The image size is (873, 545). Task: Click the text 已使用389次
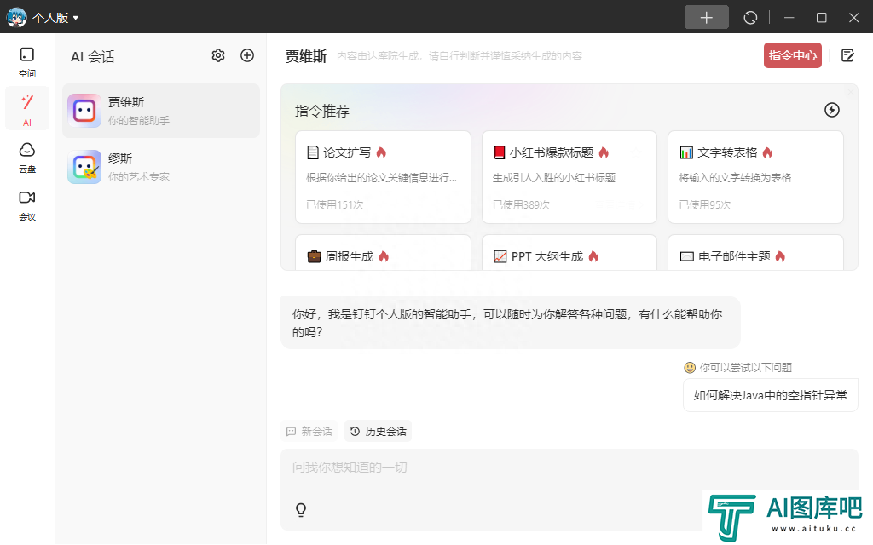pyautogui.click(x=521, y=204)
